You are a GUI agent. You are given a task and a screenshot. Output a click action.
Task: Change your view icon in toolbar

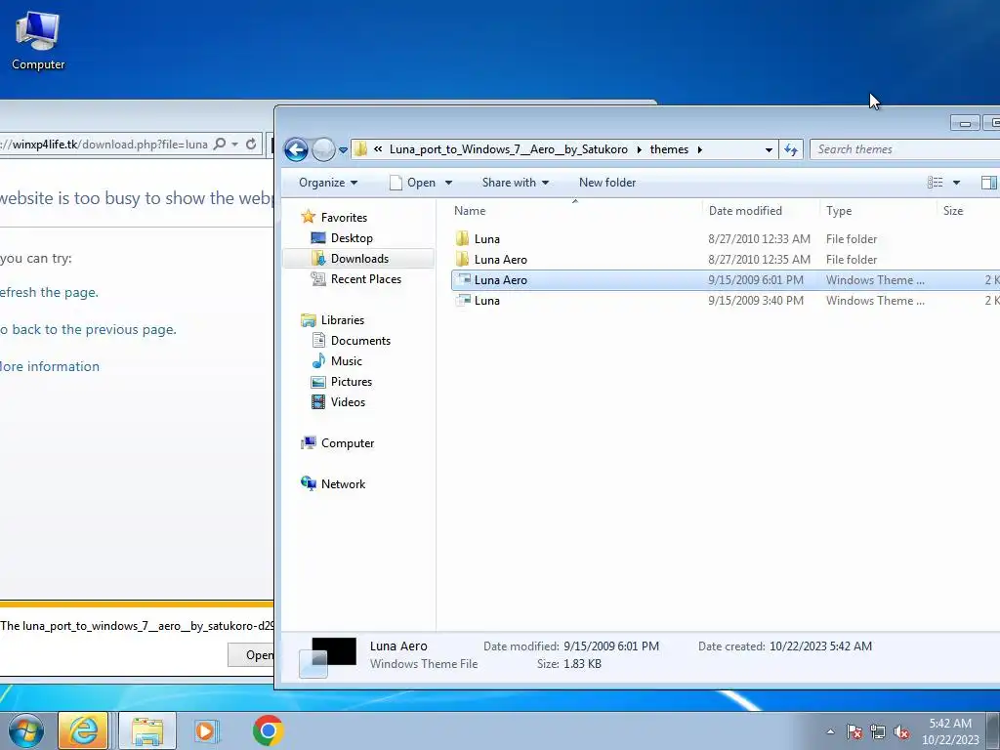(935, 183)
